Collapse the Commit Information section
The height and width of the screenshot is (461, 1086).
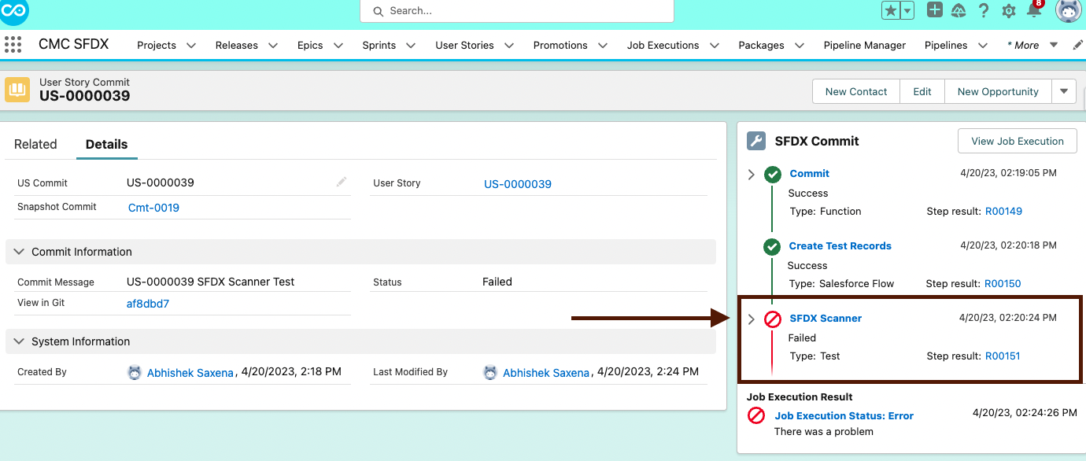tap(18, 252)
